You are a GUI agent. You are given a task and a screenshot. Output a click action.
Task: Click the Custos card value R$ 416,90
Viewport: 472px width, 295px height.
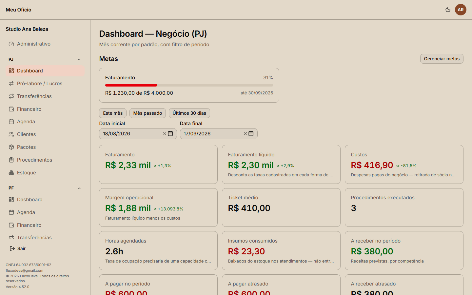[372, 165]
